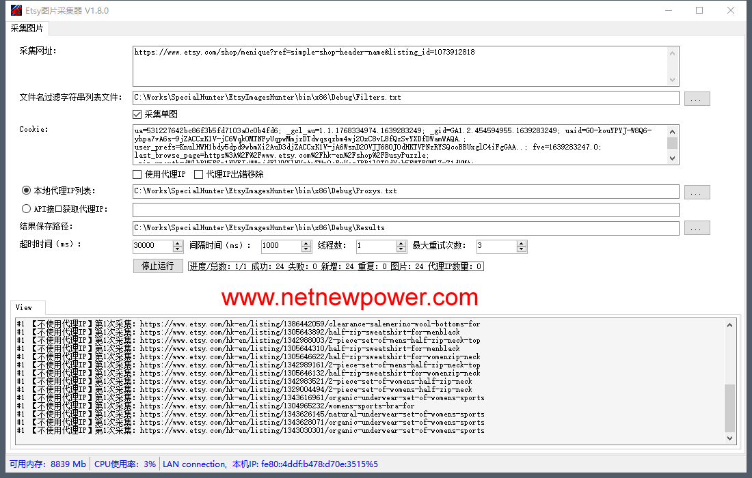This screenshot has width=752, height=478.
Task: Select the 本地代理IP列表 radio button
Action: click(27, 190)
